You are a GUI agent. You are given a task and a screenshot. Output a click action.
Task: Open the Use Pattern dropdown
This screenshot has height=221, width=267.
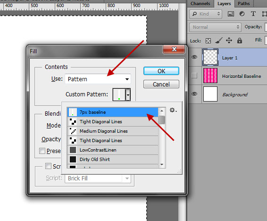click(98, 79)
